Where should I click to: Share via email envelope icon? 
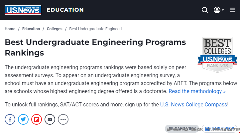[50, 119]
